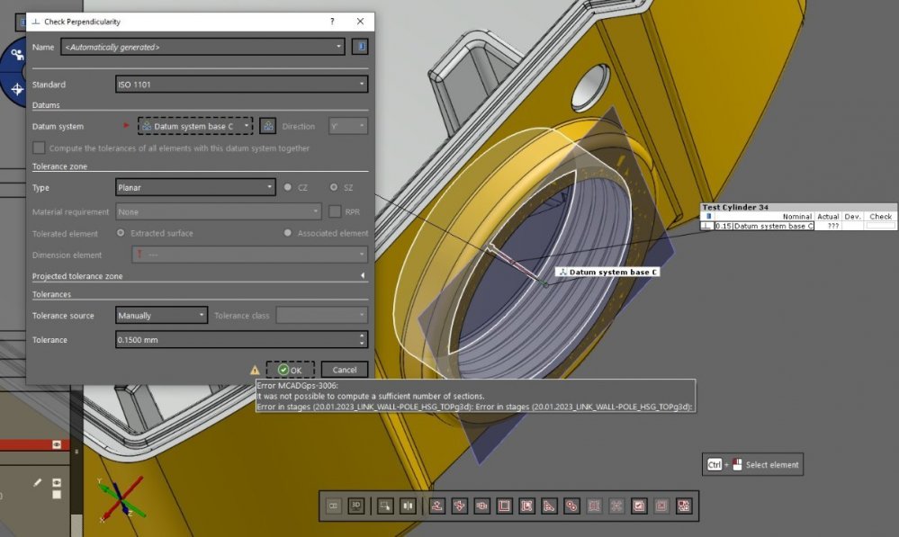Click the first icon in bottom toolbar
This screenshot has height=537, width=899.
334,506
